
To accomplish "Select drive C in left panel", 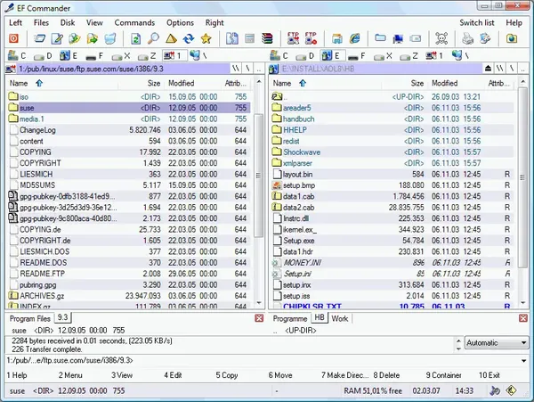I will tap(17, 55).
